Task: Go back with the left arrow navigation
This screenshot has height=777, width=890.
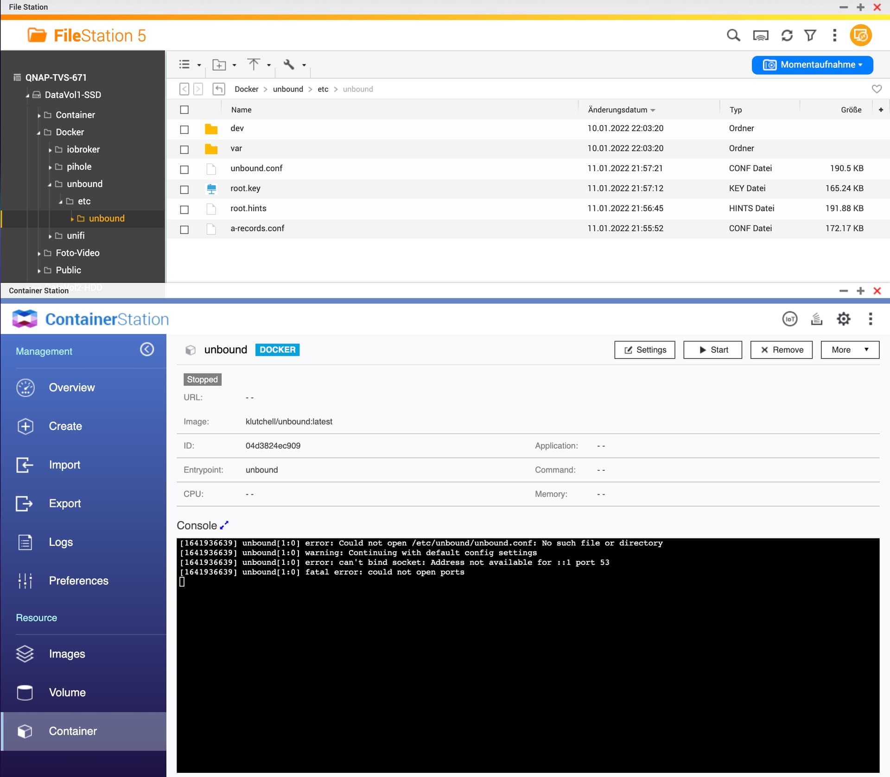Action: pyautogui.click(x=184, y=89)
